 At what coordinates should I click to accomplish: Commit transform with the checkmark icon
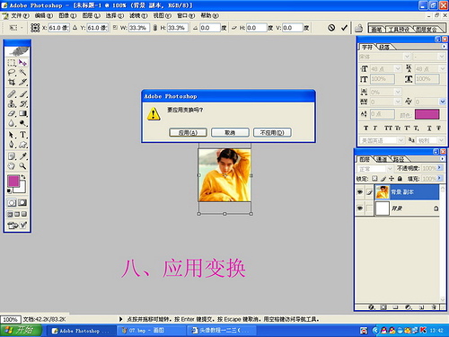pyautogui.click(x=344, y=28)
